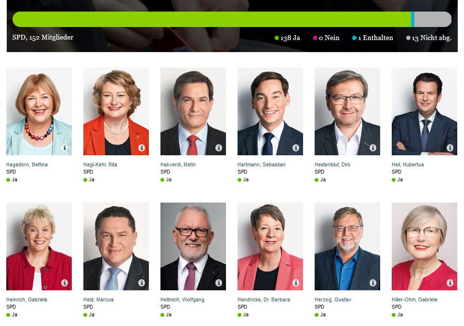Click the Herzog, Gustav name link
Screen dimensions: 464x326
point(333,299)
